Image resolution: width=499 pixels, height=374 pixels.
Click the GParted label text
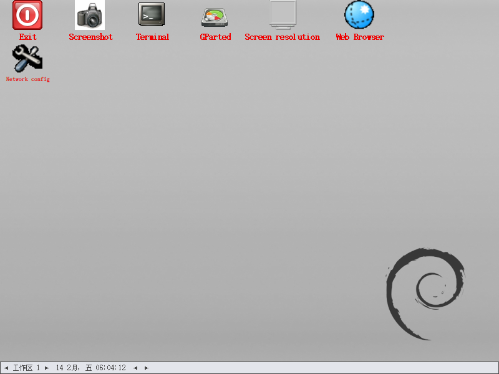click(215, 37)
